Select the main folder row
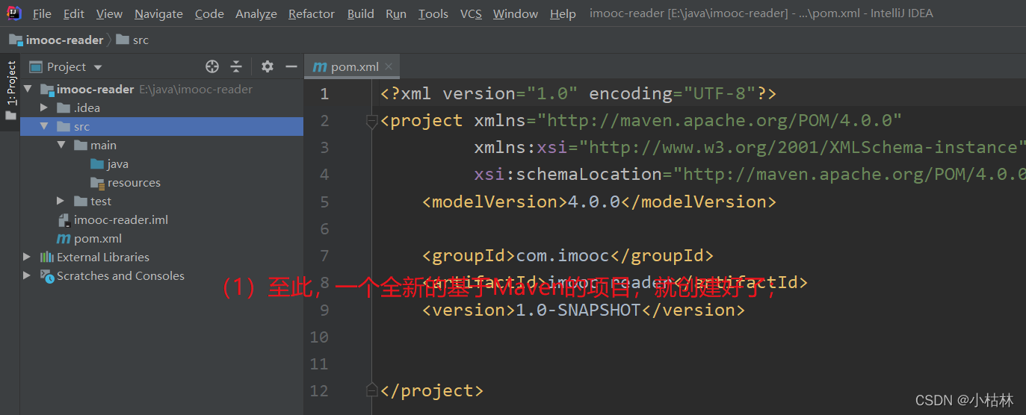Image resolution: width=1026 pixels, height=415 pixels. point(162,145)
